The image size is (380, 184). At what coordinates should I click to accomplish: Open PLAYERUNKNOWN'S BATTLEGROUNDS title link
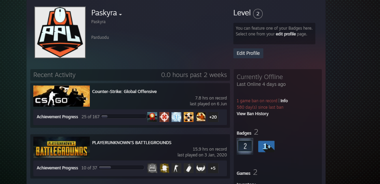click(x=132, y=142)
